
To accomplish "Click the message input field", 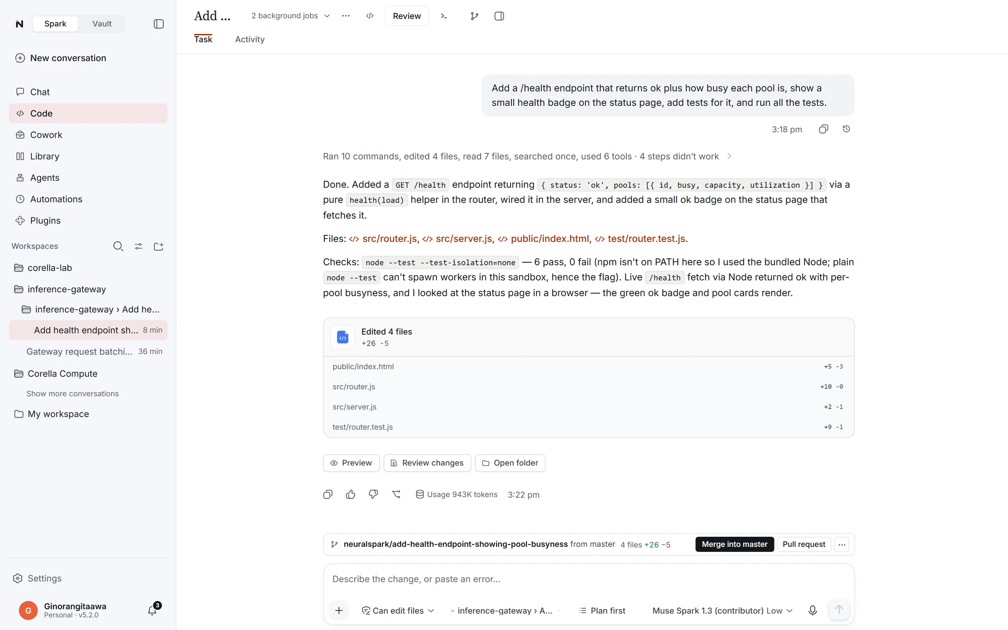I will click(588, 579).
